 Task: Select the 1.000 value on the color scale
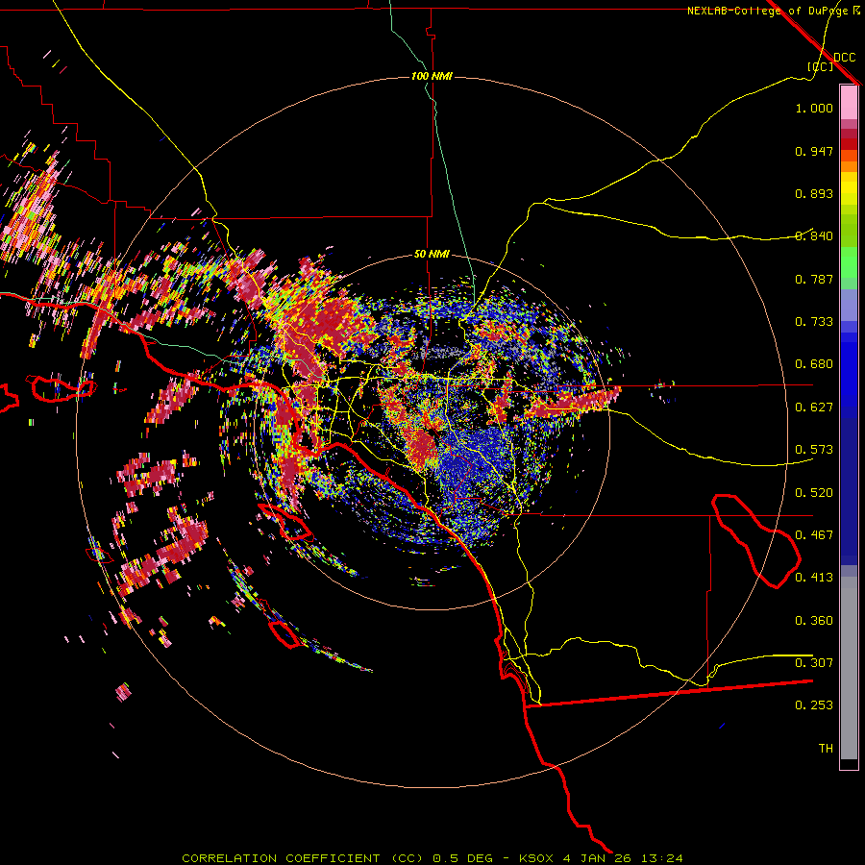tap(814, 108)
